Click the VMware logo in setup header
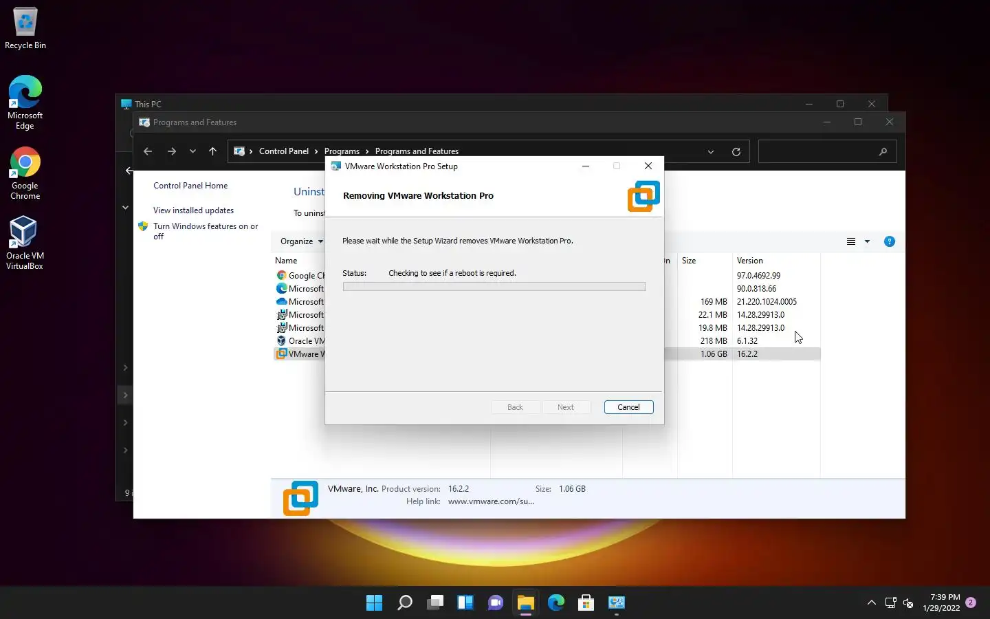This screenshot has height=619, width=990. [643, 196]
